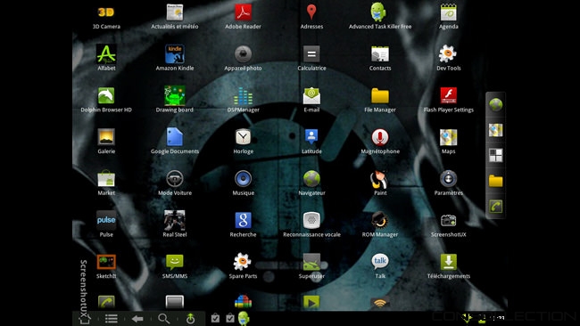This screenshot has width=580, height=326.
Task: Launch the Paint app
Action: [x=380, y=183]
